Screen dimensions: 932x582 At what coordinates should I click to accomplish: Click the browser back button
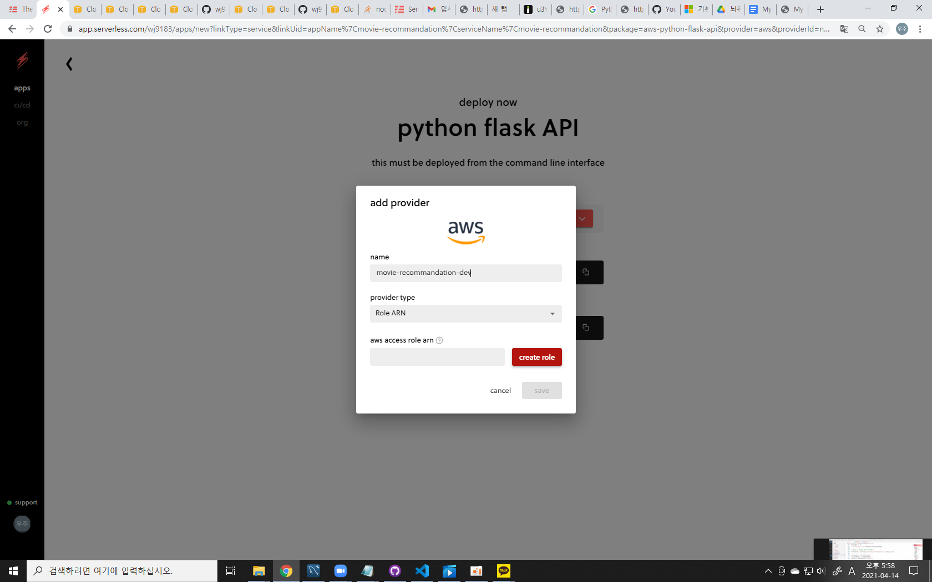pos(12,29)
